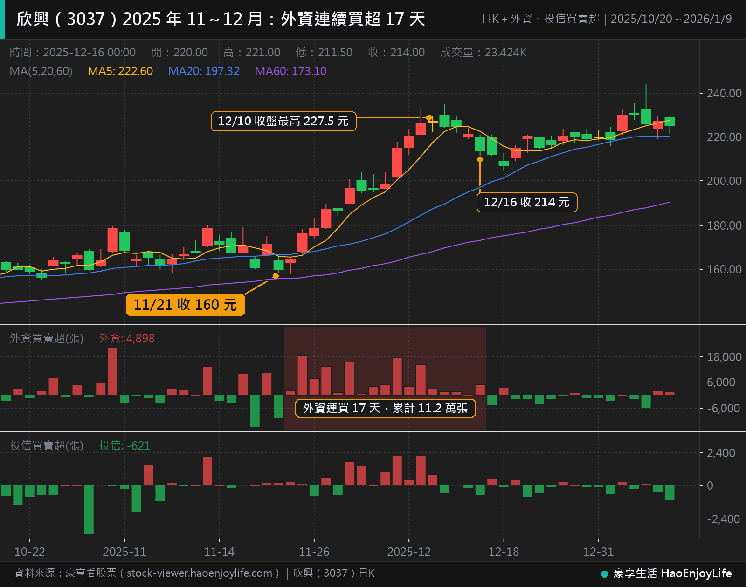This screenshot has height=587, width=746.
Task: Select the MA5: 222.60 legend value
Action: (120, 71)
